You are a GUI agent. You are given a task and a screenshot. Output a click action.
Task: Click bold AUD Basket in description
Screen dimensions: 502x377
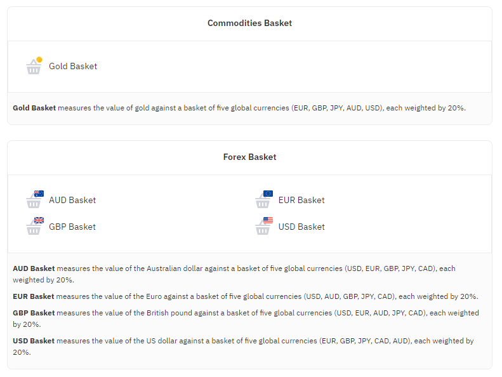coord(34,268)
